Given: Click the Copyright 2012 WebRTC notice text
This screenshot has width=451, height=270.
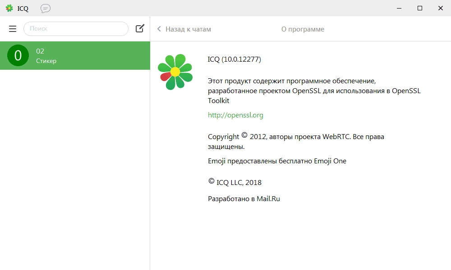Looking at the screenshot, I should tap(296, 141).
